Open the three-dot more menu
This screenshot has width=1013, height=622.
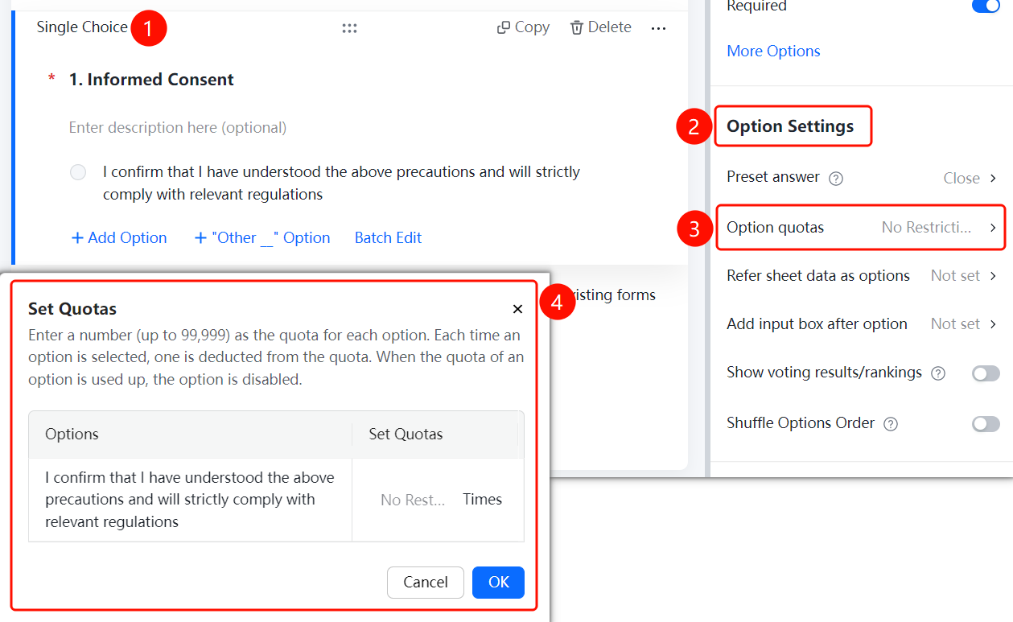(x=658, y=28)
